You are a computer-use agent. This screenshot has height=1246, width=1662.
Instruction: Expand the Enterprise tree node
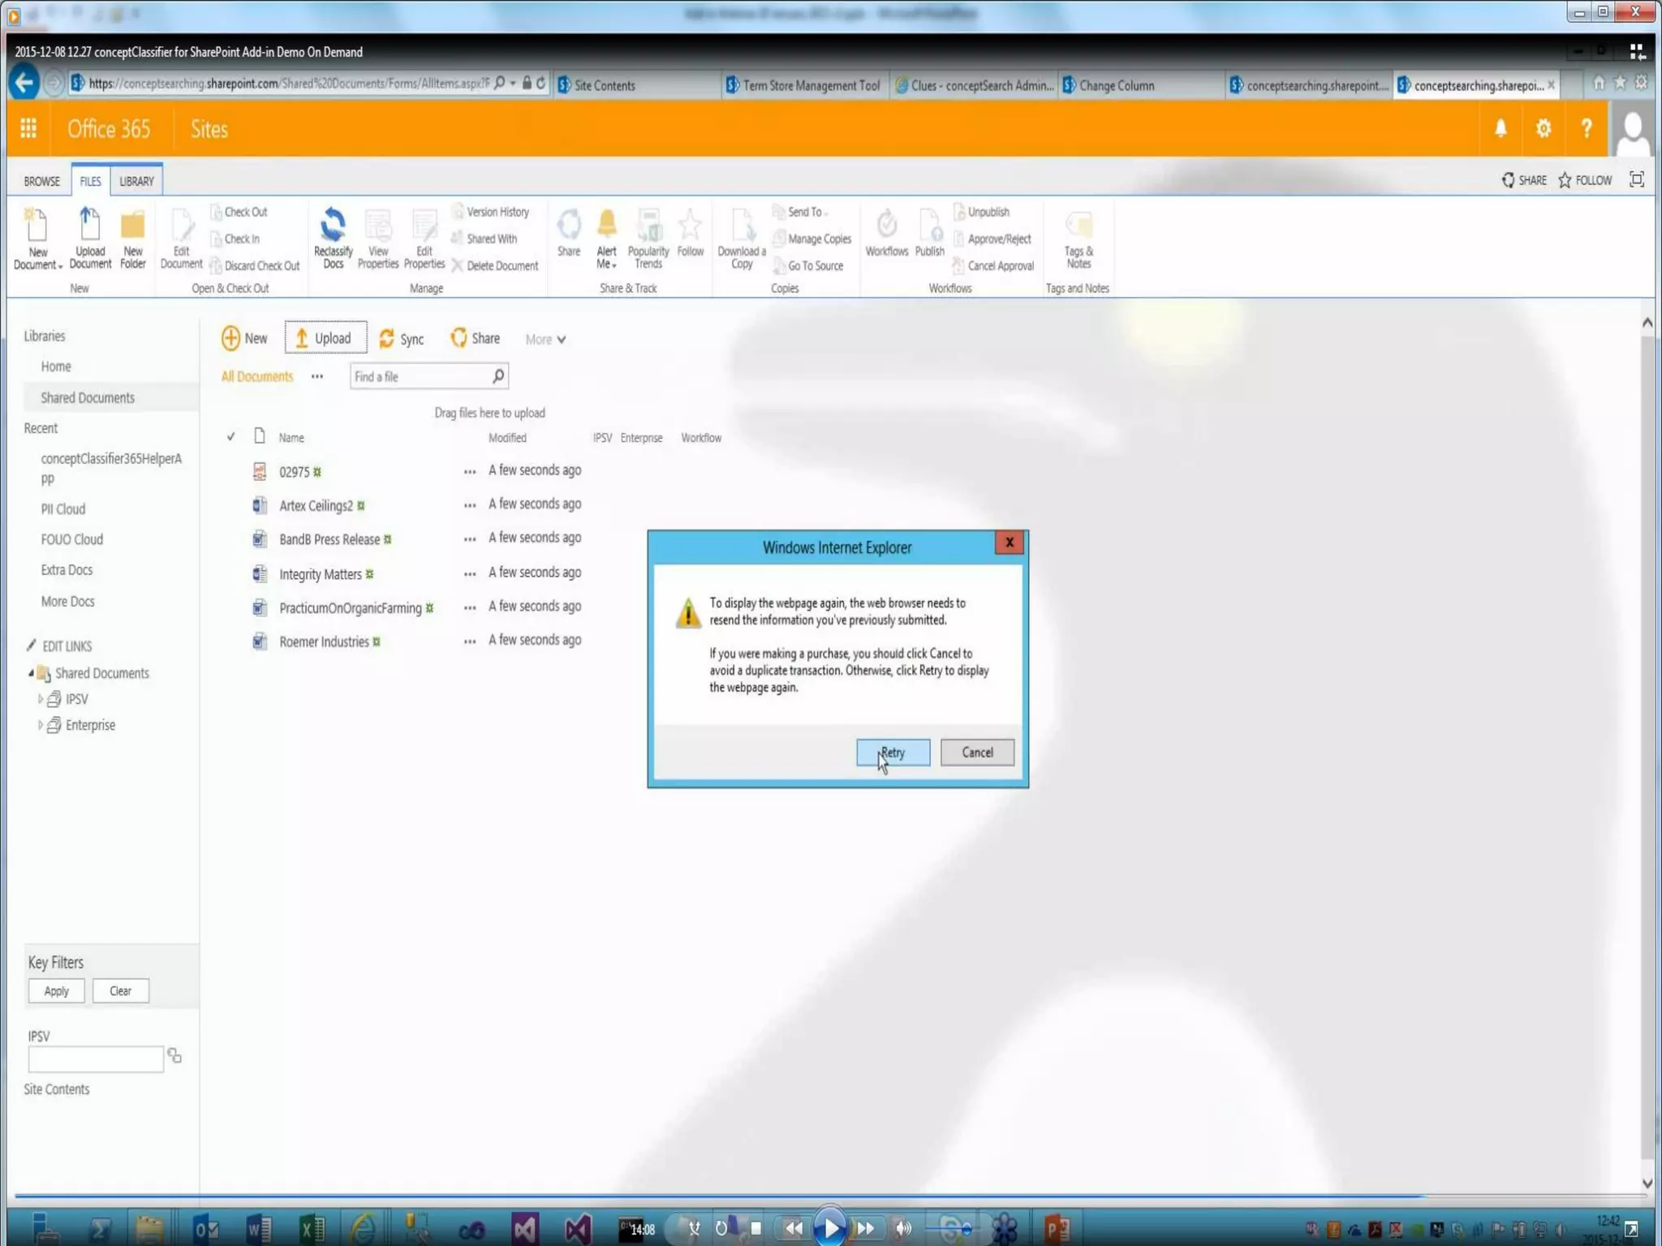pos(40,724)
